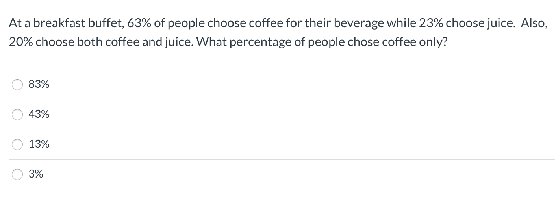Select the 83% radio button
The height and width of the screenshot is (200, 556).
pos(17,85)
